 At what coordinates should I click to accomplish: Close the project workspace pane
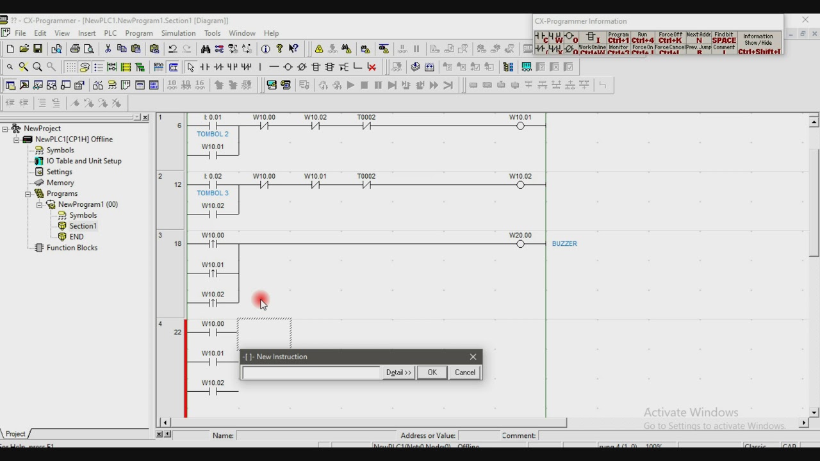click(145, 118)
